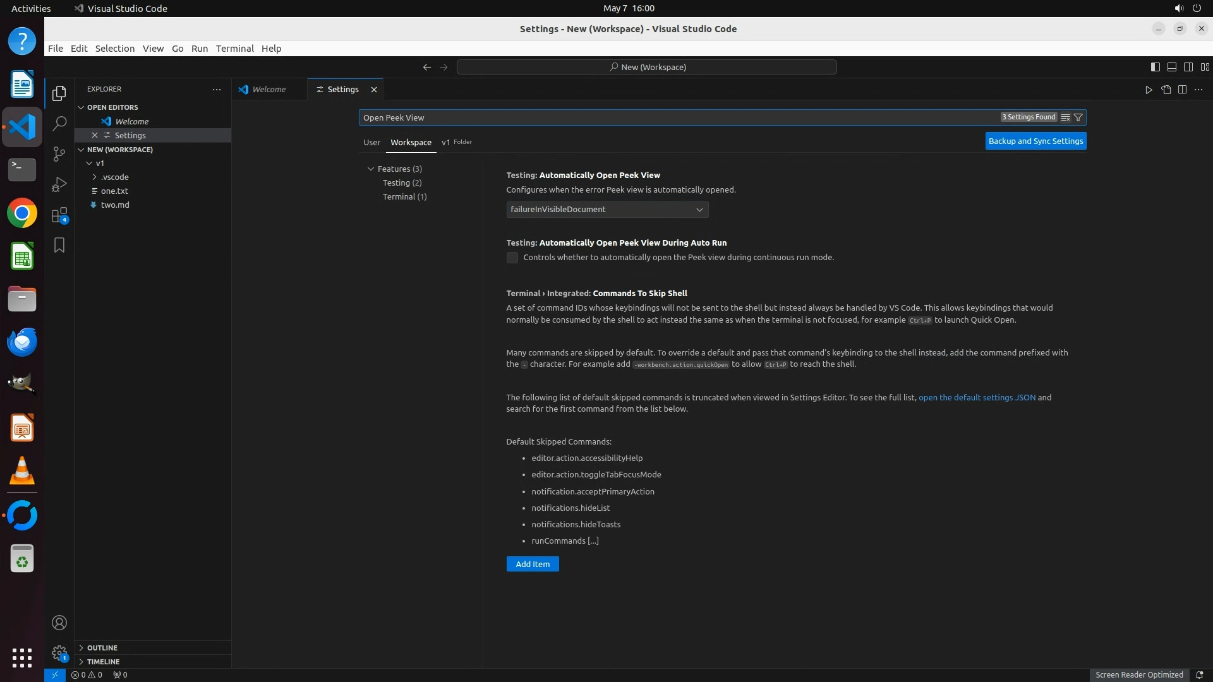This screenshot has width=1213, height=682.
Task: Open the Run and Debug view
Action: click(59, 184)
